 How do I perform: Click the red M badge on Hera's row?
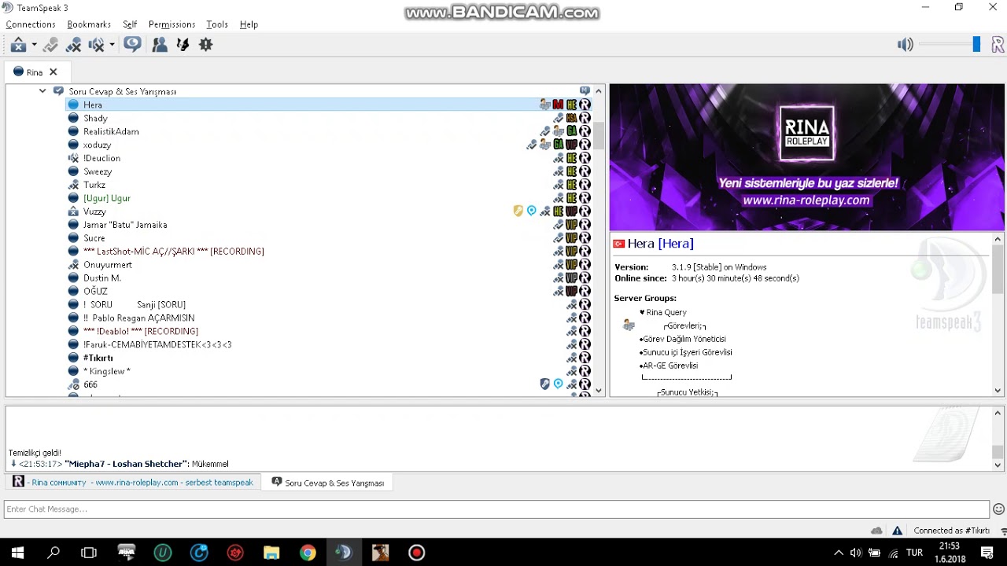point(558,105)
